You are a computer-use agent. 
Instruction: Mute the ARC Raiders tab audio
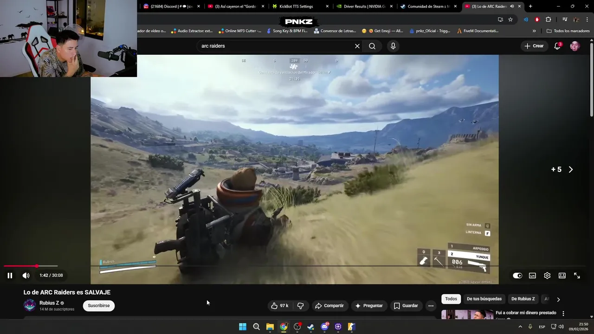512,6
